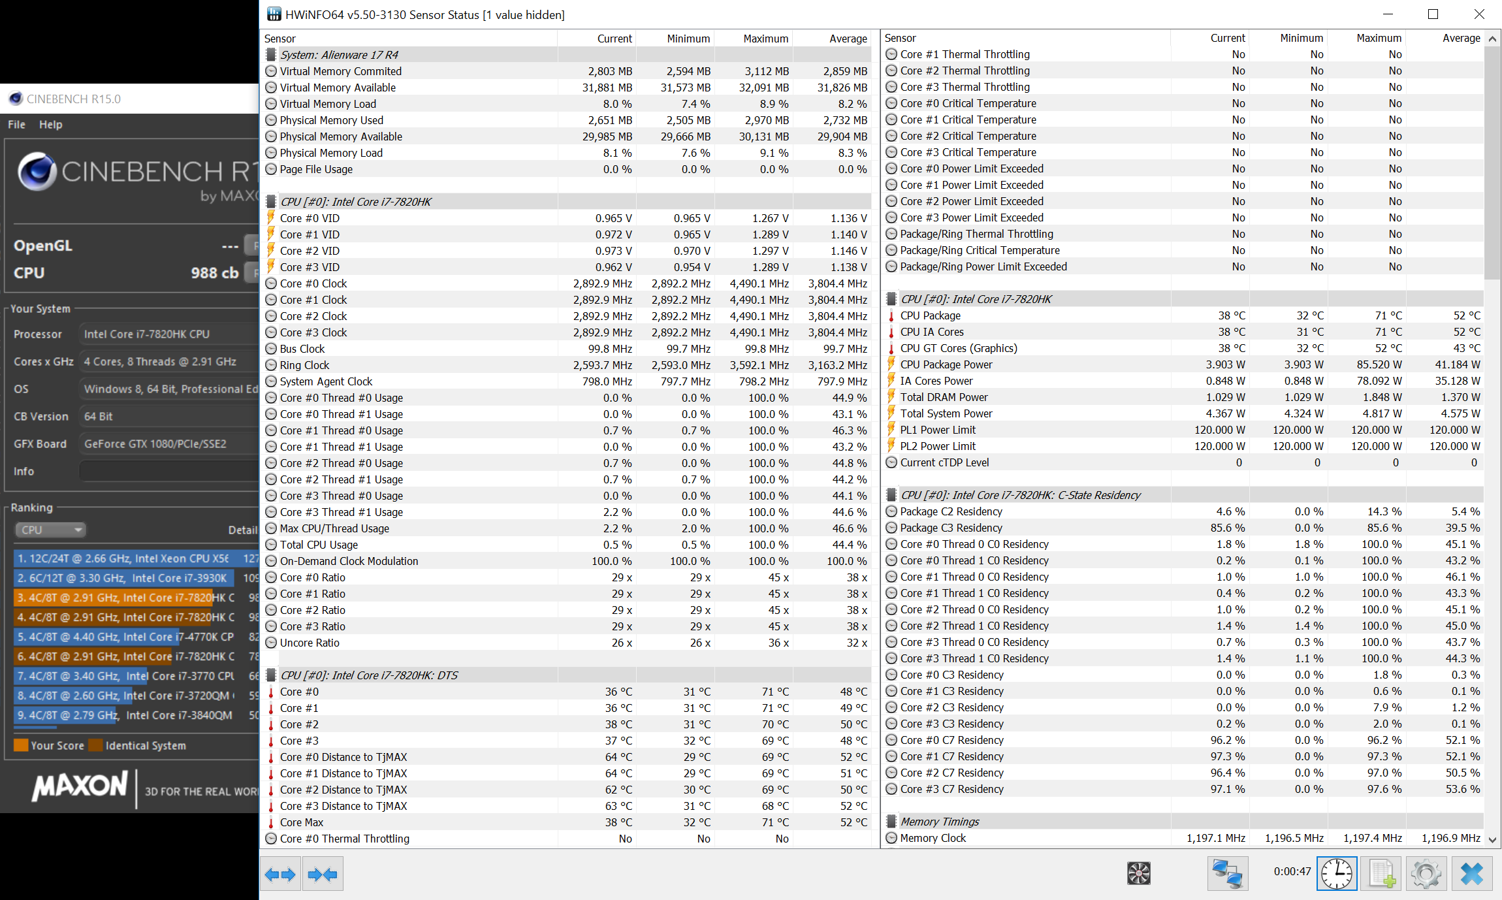Image resolution: width=1502 pixels, height=900 pixels.
Task: Click the Your Score orange legend swatch
Action: point(21,745)
